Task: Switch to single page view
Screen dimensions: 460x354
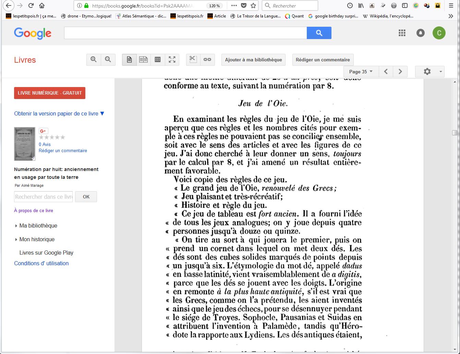Action: point(129,60)
